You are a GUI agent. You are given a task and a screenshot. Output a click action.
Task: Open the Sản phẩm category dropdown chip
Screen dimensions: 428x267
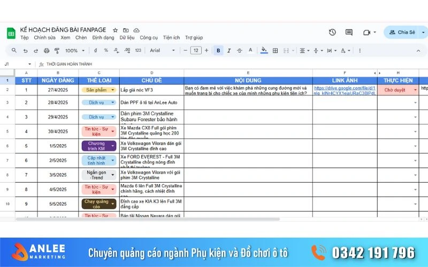[x=99, y=90]
